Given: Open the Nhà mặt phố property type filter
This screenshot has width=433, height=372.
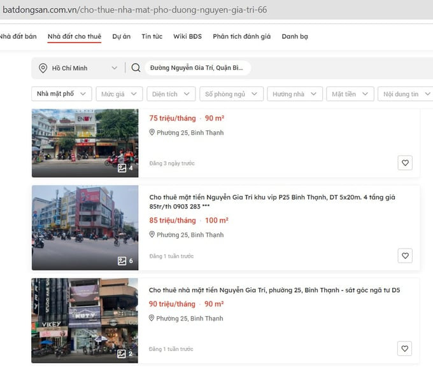Looking at the screenshot, I should 61,94.
